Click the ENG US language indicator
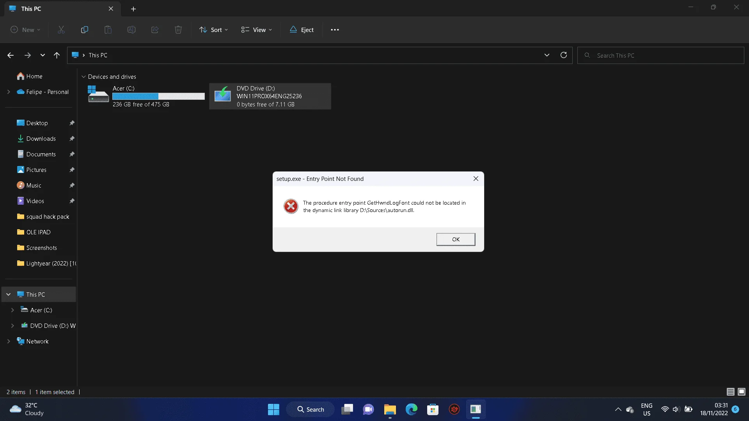Image resolution: width=749 pixels, height=421 pixels. pos(646,409)
